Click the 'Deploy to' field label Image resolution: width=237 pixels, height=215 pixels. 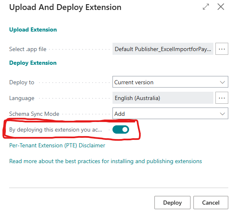click(x=22, y=83)
